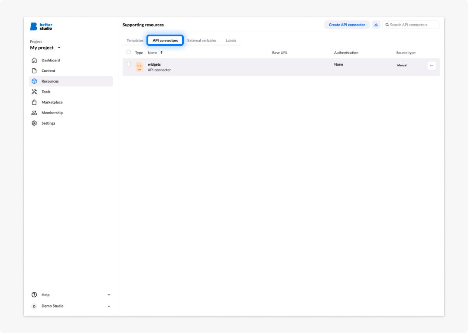468x333 pixels.
Task: Click the download icon button
Action: pos(376,25)
